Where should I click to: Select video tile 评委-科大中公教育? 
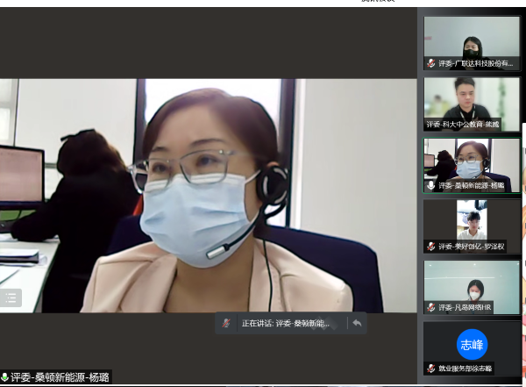pyautogui.click(x=472, y=104)
